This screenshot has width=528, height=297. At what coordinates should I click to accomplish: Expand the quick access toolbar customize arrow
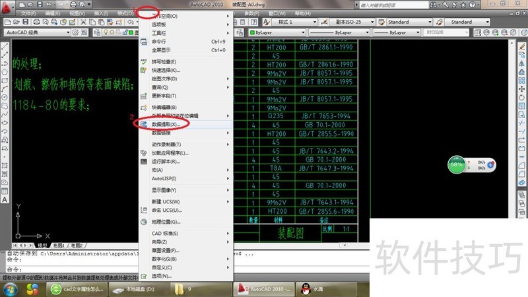pos(90,5)
